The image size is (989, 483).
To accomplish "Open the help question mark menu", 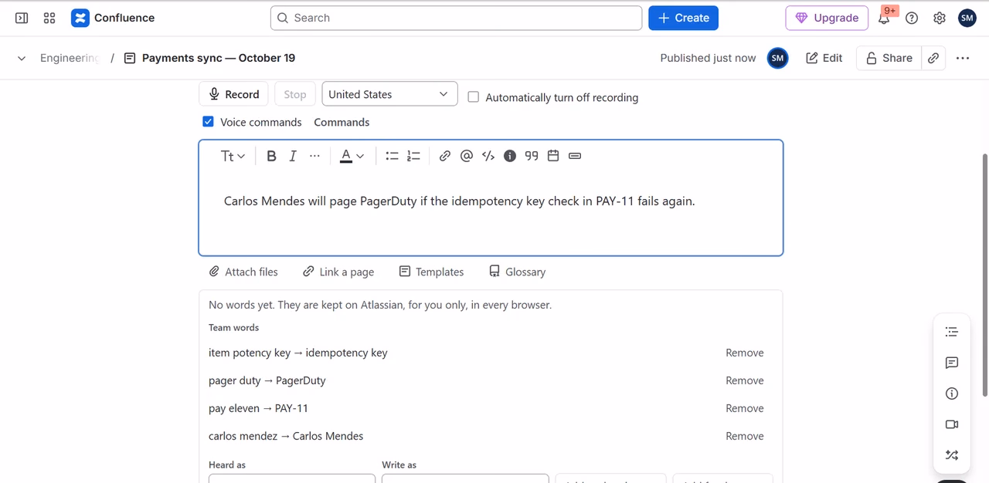I will (x=912, y=18).
